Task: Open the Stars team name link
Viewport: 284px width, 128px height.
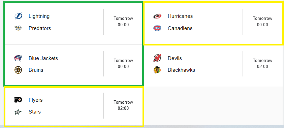Action: coord(35,112)
